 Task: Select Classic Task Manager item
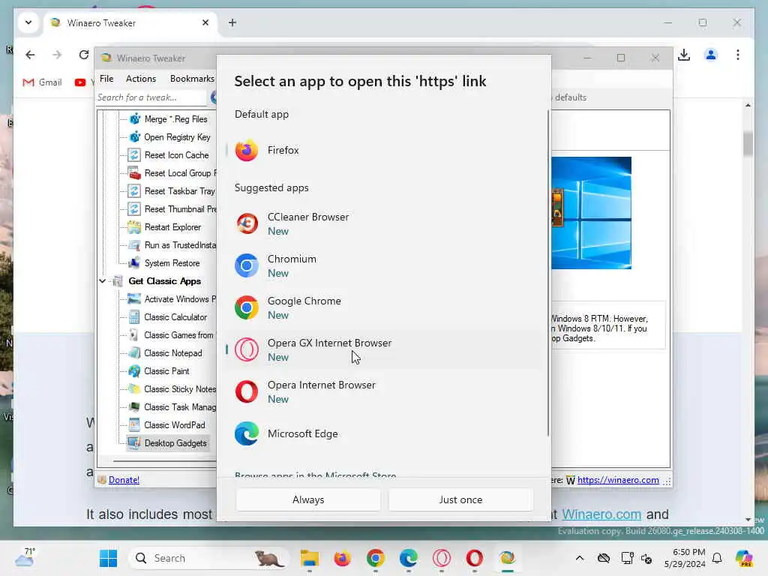(x=180, y=407)
